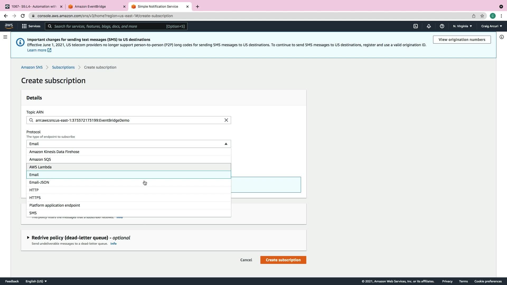Click the AWS logo home icon
Viewport: 507px width, 285px height.
pyautogui.click(x=9, y=26)
